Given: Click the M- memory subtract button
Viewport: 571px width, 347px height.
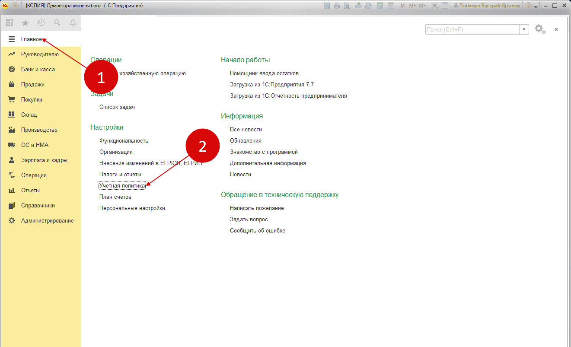Looking at the screenshot, I should (x=422, y=6).
